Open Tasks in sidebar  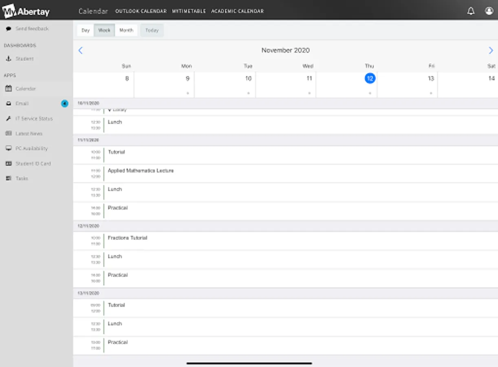click(x=22, y=179)
